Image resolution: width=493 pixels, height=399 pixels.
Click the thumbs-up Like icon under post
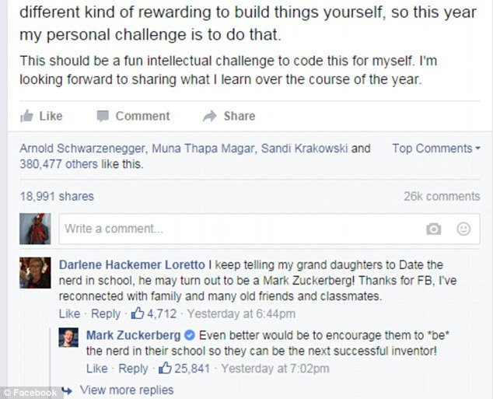pos(27,116)
